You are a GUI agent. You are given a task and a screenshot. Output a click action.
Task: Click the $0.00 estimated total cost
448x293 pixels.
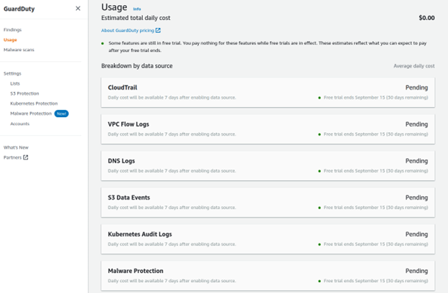click(x=426, y=18)
